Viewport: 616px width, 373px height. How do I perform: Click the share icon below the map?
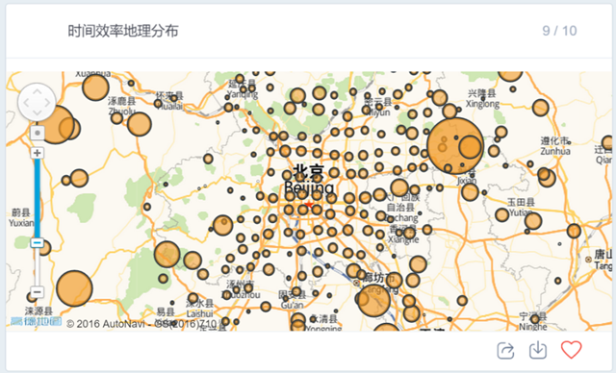click(x=505, y=350)
